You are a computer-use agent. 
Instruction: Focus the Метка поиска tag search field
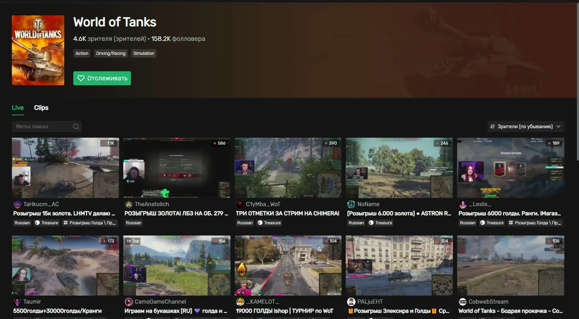[42, 126]
